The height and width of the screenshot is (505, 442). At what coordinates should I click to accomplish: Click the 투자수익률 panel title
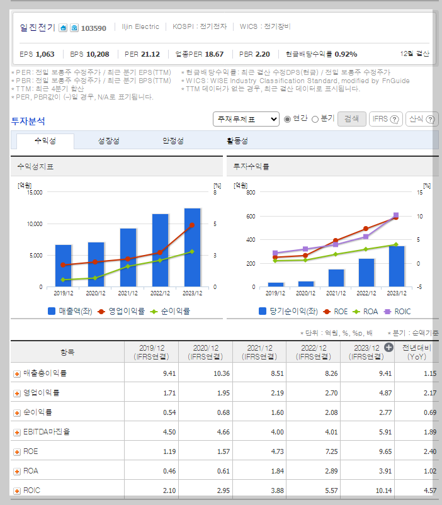(251, 166)
